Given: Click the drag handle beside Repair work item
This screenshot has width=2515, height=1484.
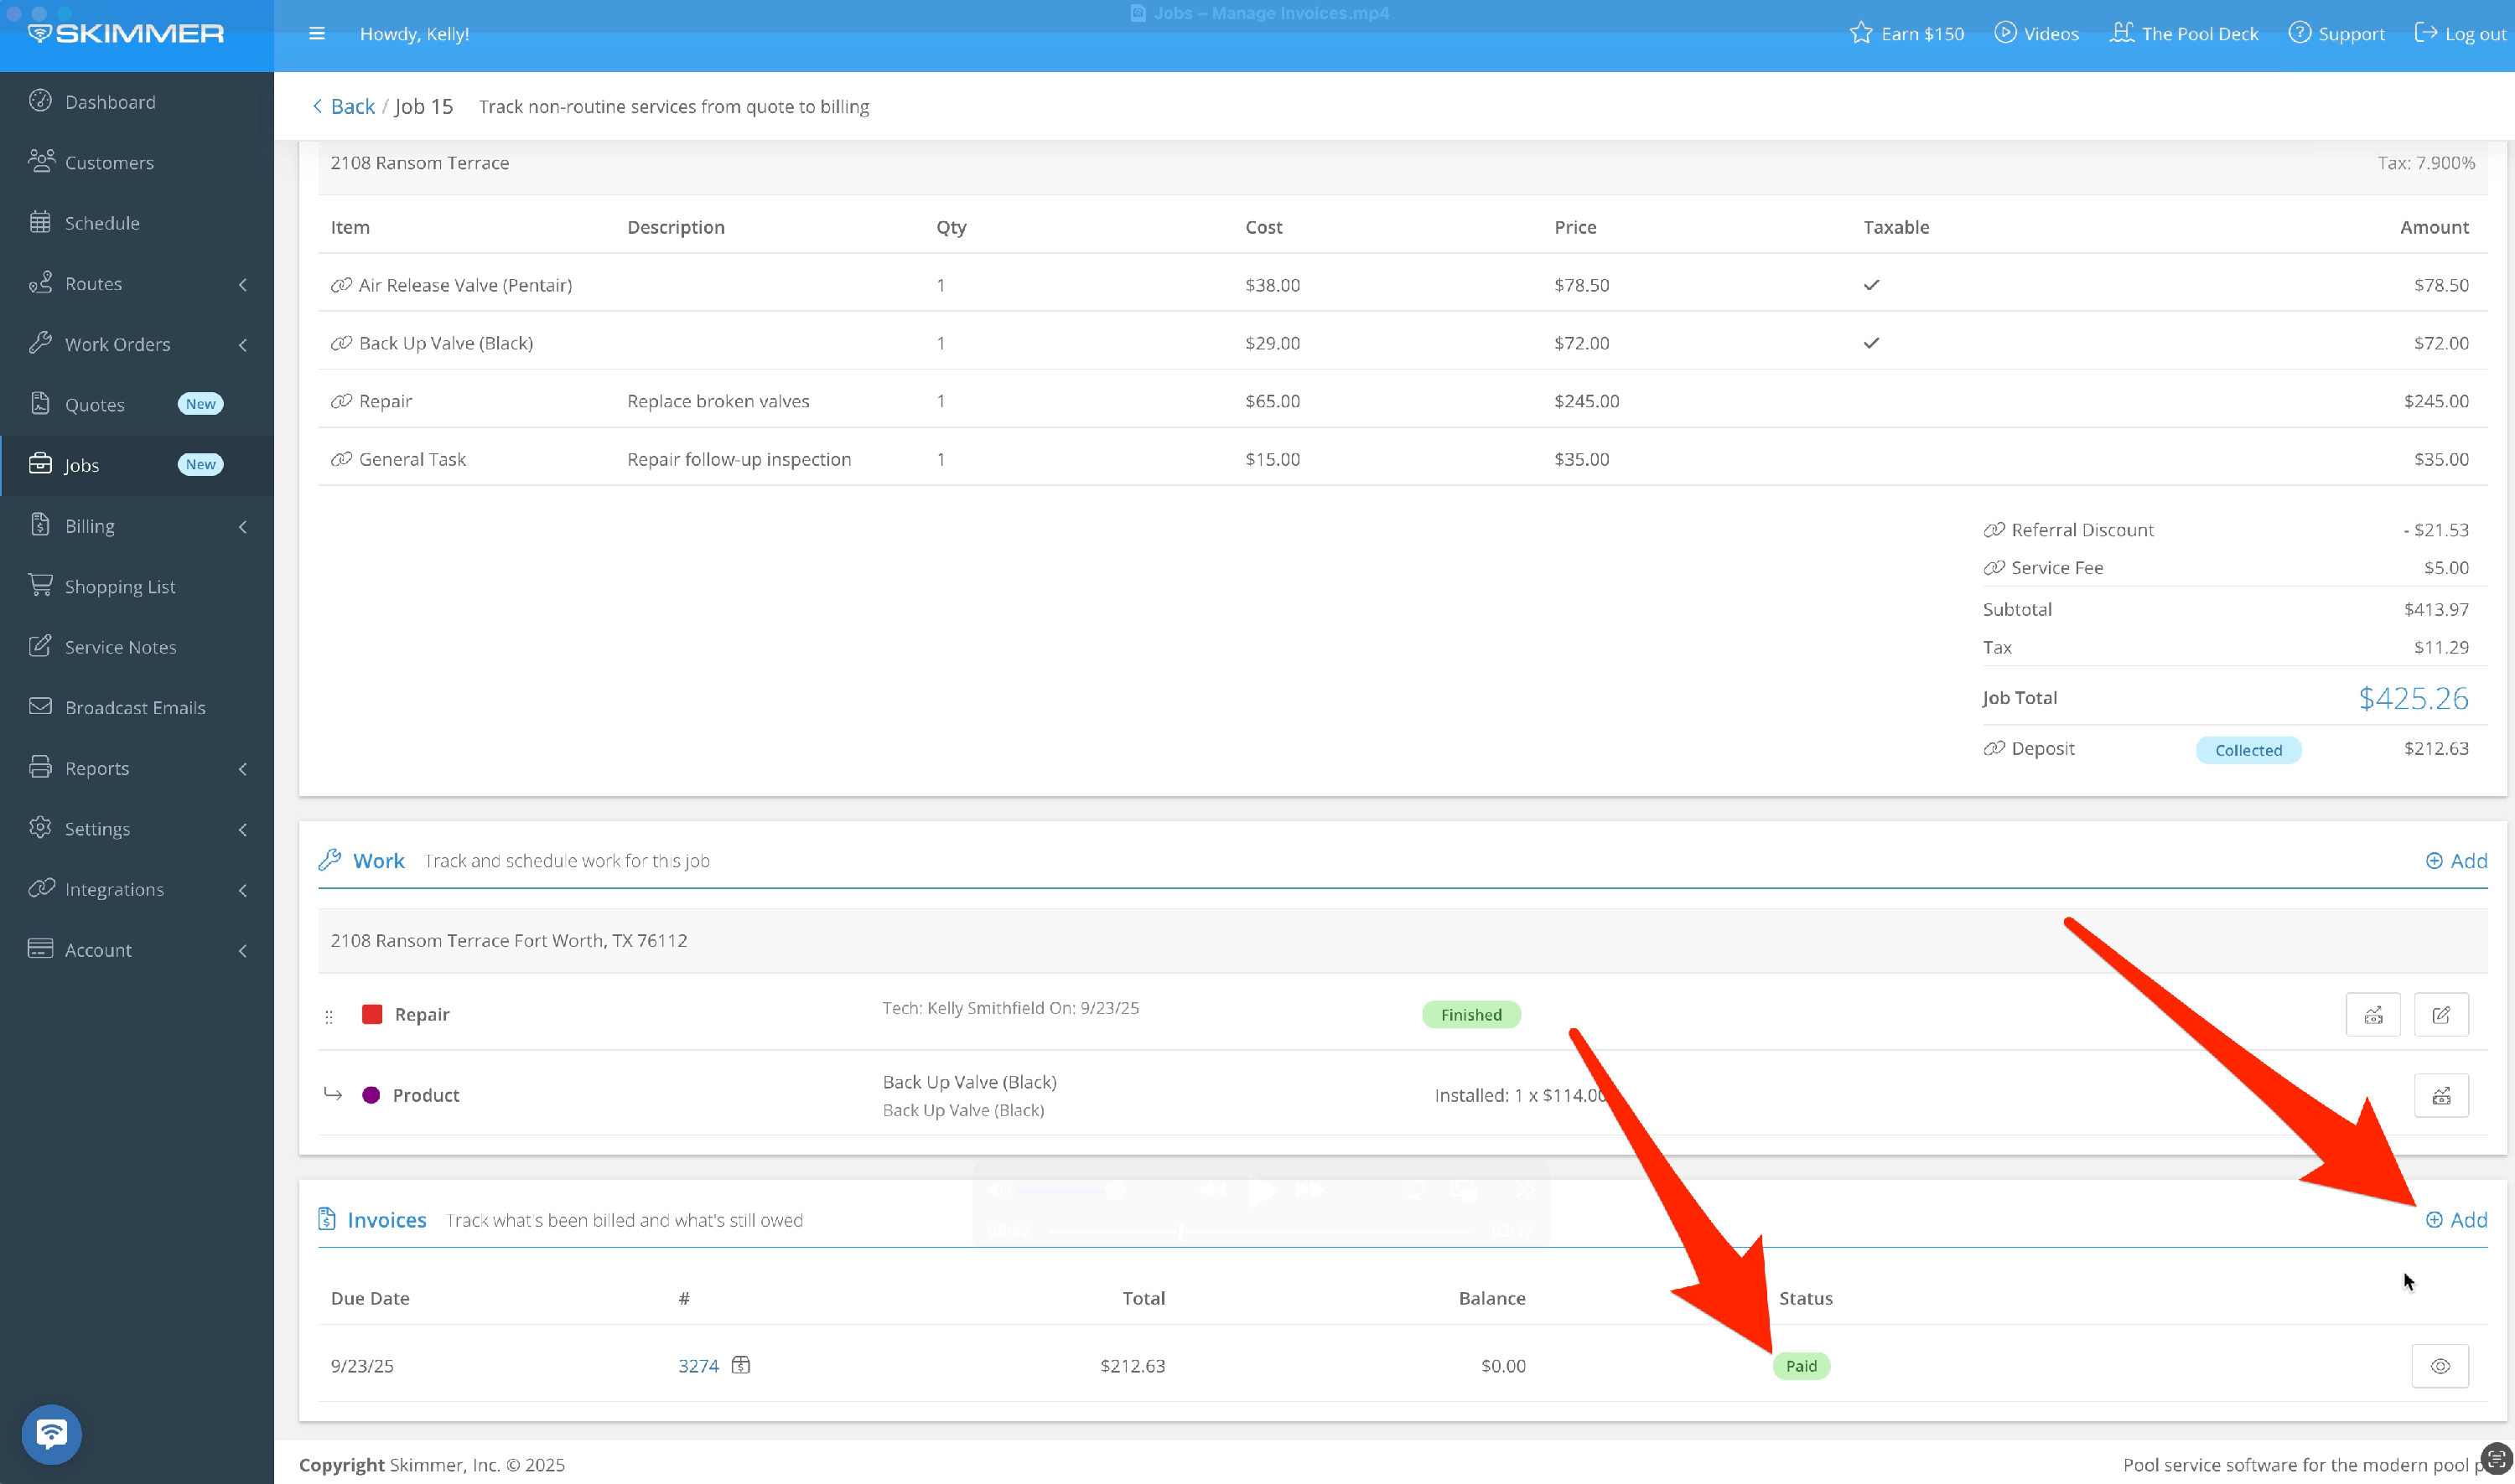Looking at the screenshot, I should coord(329,1017).
